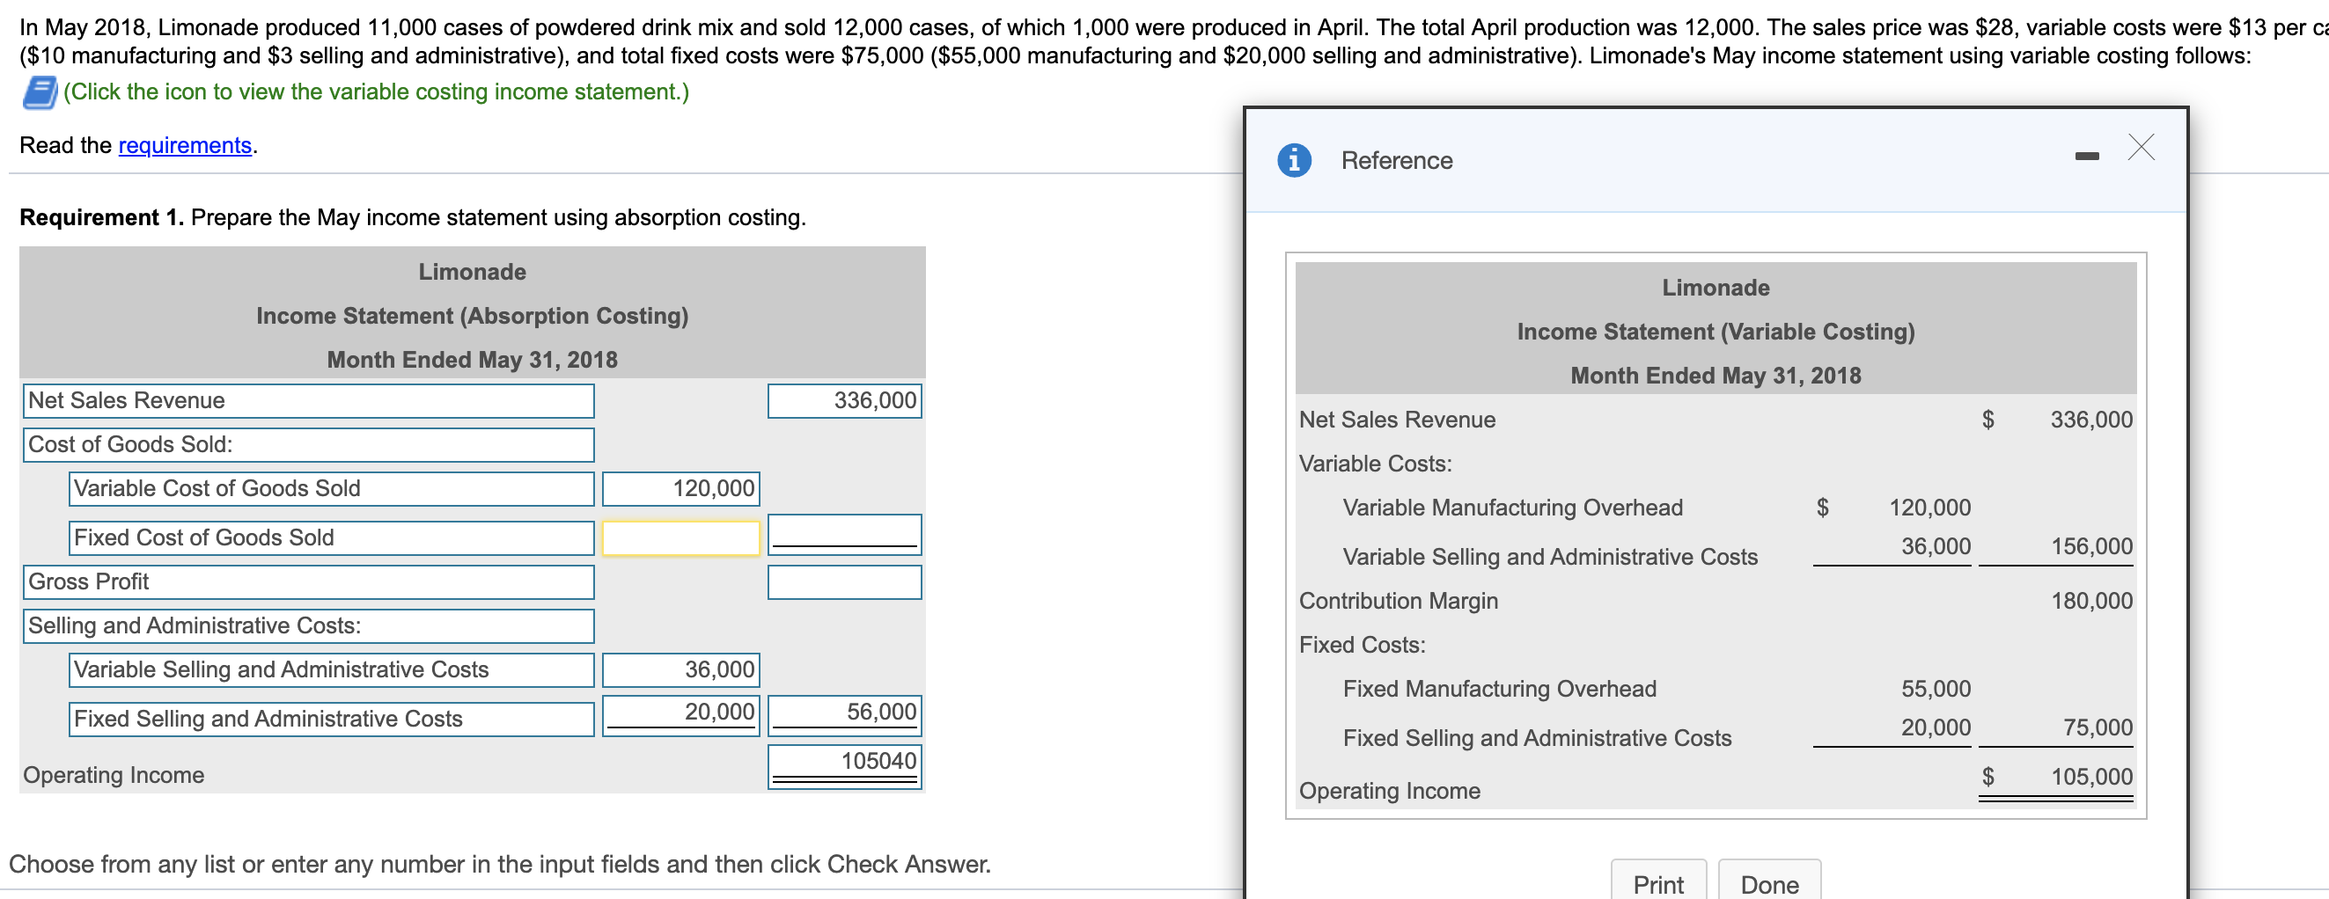Viewport: 2329px width, 899px height.
Task: Click 'Contribution Margin' in the Reference statement
Action: (1398, 602)
